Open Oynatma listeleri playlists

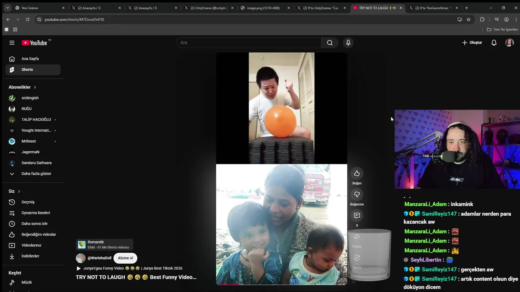[33, 213]
